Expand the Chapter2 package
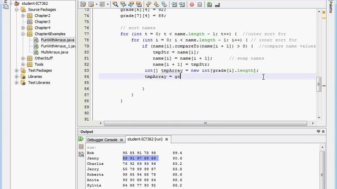337x189 pixels. (23, 16)
